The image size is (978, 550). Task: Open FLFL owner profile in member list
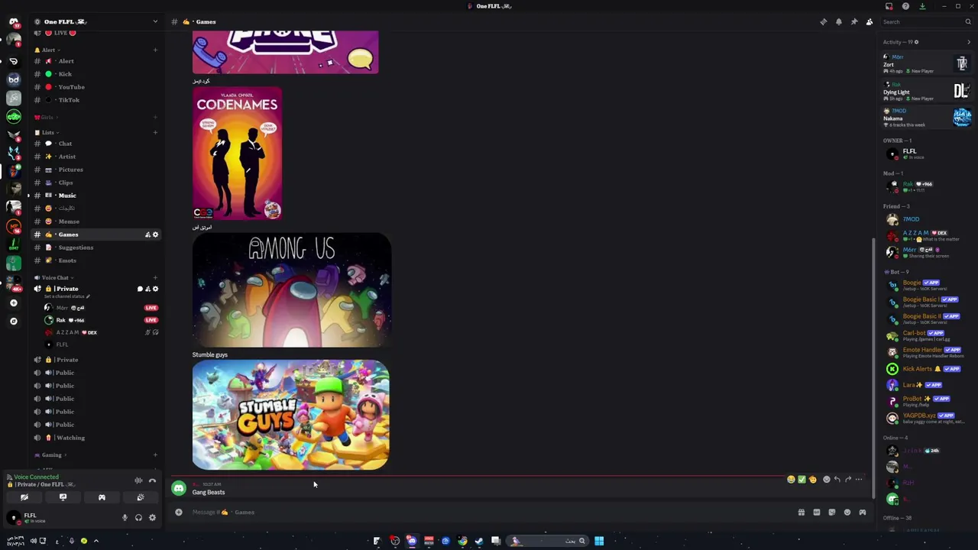coord(925,154)
